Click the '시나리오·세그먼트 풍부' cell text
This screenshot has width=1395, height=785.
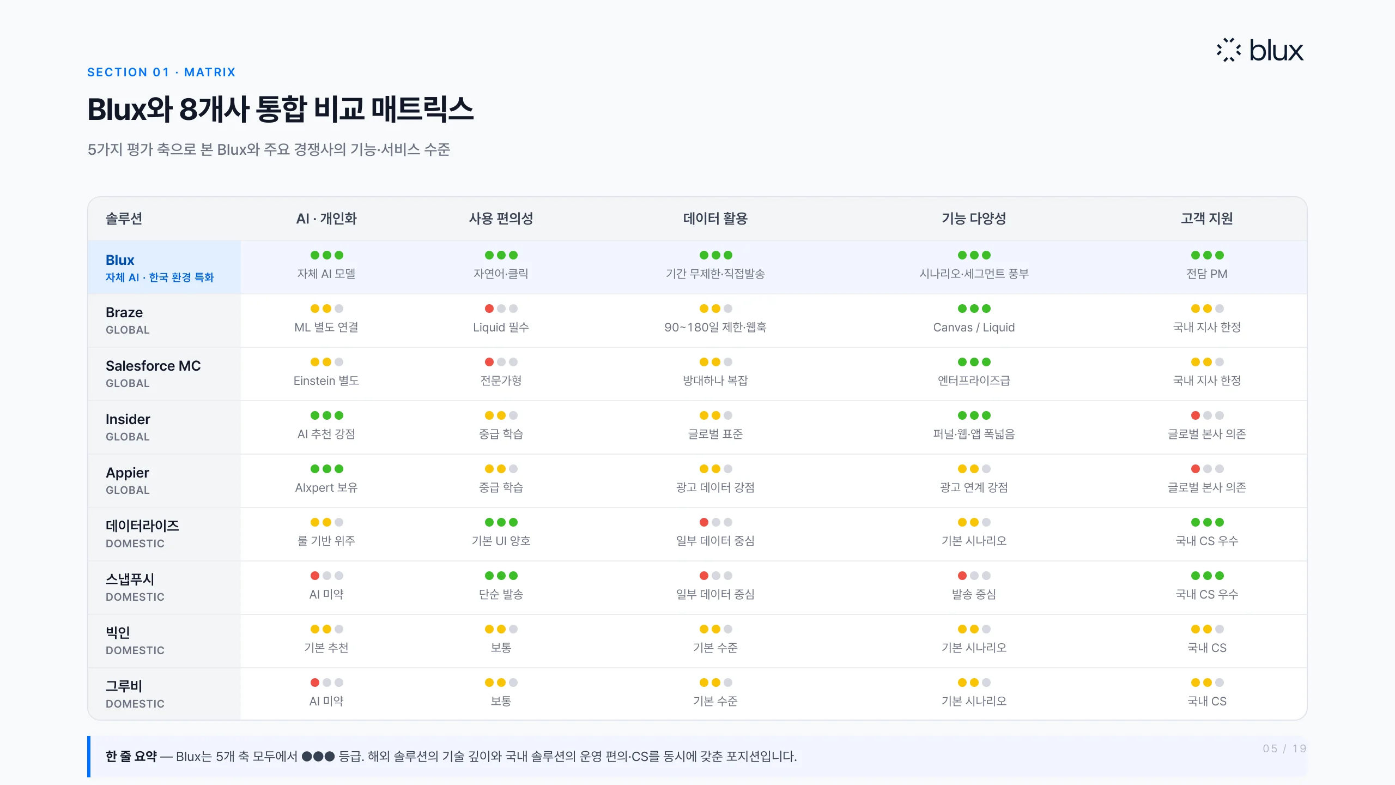click(974, 274)
